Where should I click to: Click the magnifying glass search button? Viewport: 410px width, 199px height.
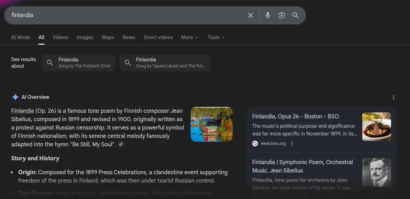tap(296, 15)
